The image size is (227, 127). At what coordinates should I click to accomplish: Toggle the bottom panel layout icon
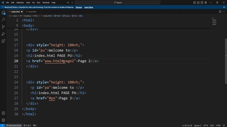pyautogui.click(x=198, y=2)
